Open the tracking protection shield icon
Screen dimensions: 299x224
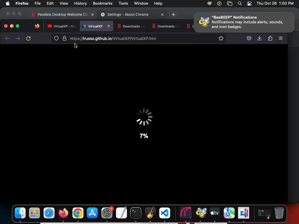pos(56,38)
